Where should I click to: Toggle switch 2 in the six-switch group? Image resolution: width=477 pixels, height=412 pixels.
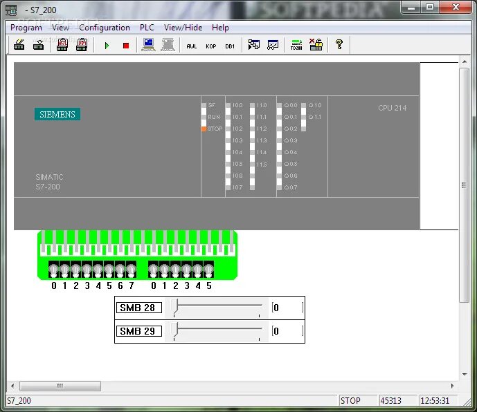coord(176,270)
